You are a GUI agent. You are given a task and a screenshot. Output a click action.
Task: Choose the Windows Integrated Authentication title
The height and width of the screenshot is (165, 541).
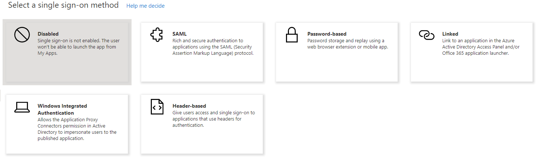click(62, 109)
